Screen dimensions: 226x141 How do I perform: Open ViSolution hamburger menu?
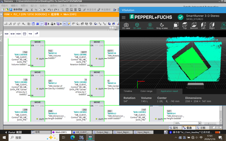tap(124, 17)
